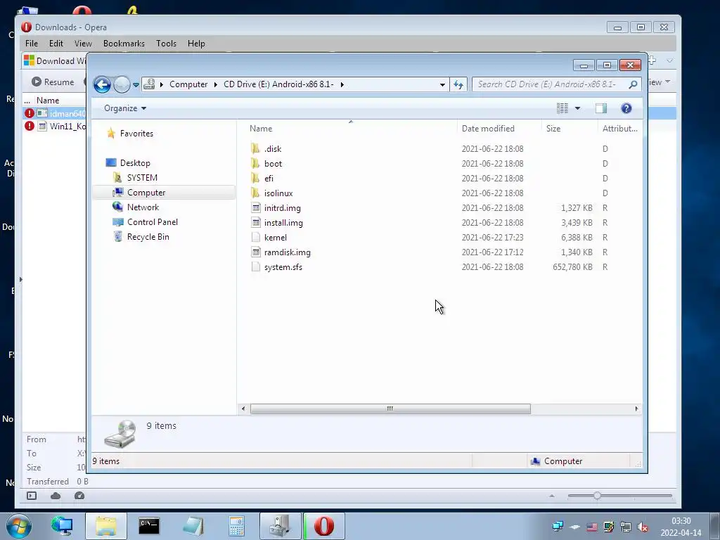
Task: Select system.sfs file
Action: tap(283, 266)
